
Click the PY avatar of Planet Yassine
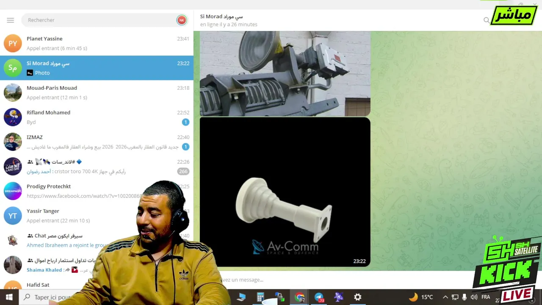(x=13, y=43)
